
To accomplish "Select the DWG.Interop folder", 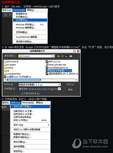I will point(11,61).
